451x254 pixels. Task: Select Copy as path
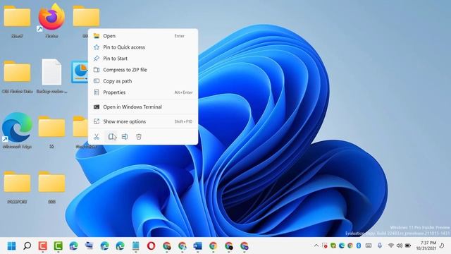pyautogui.click(x=143, y=81)
